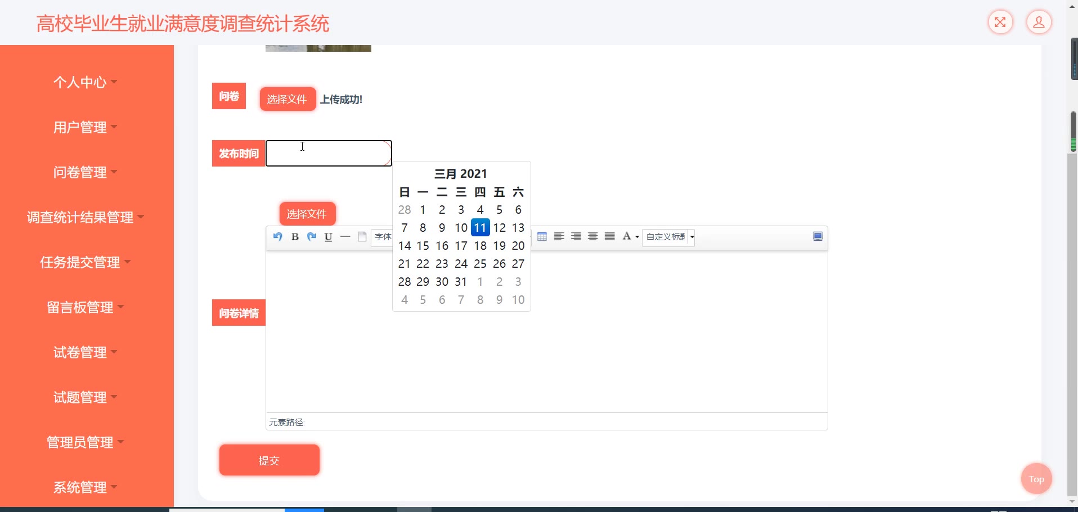Pick day 20 in the March calendar

pos(518,246)
